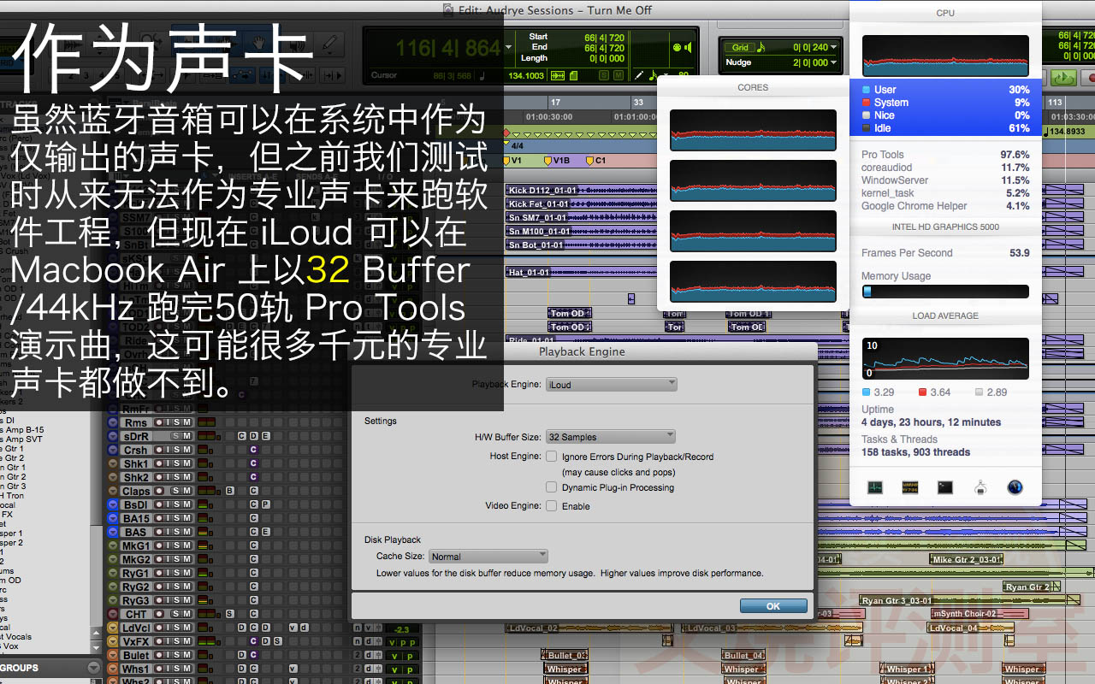Open Activity Monitor from the iStat panel icons
This screenshot has width=1095, height=684.
coord(874,487)
